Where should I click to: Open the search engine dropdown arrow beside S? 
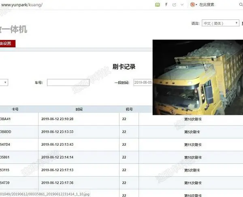click(x=196, y=5)
